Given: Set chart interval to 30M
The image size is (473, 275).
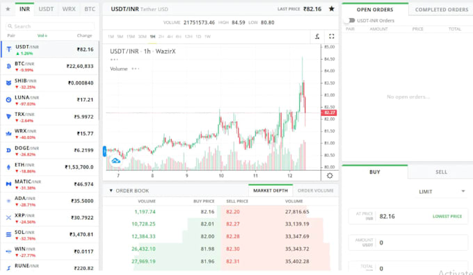Looking at the screenshot, I should click(x=142, y=36).
